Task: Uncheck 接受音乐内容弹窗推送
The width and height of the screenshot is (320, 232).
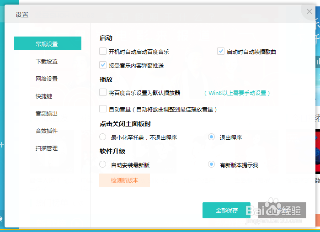Action: click(x=103, y=65)
